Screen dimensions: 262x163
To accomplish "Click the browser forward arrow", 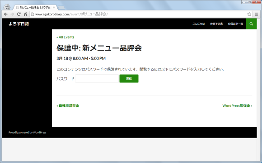I will click(x=12, y=14).
